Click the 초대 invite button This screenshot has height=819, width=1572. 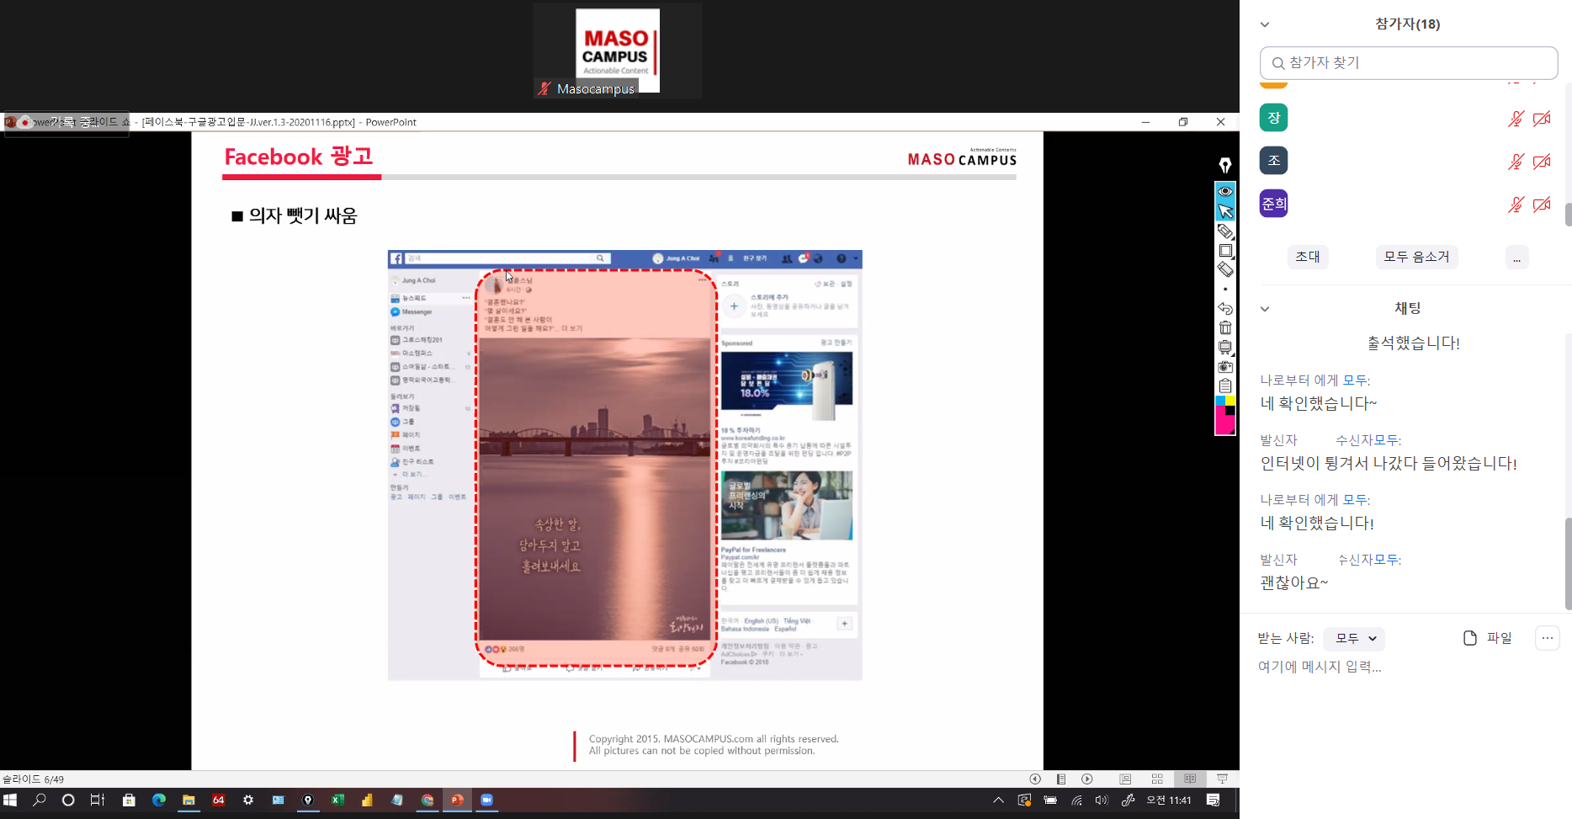click(x=1307, y=258)
